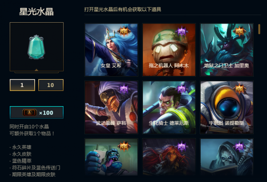
Task: Open the 女皇 艾希 skin thumbnail
Action: coord(111,50)
